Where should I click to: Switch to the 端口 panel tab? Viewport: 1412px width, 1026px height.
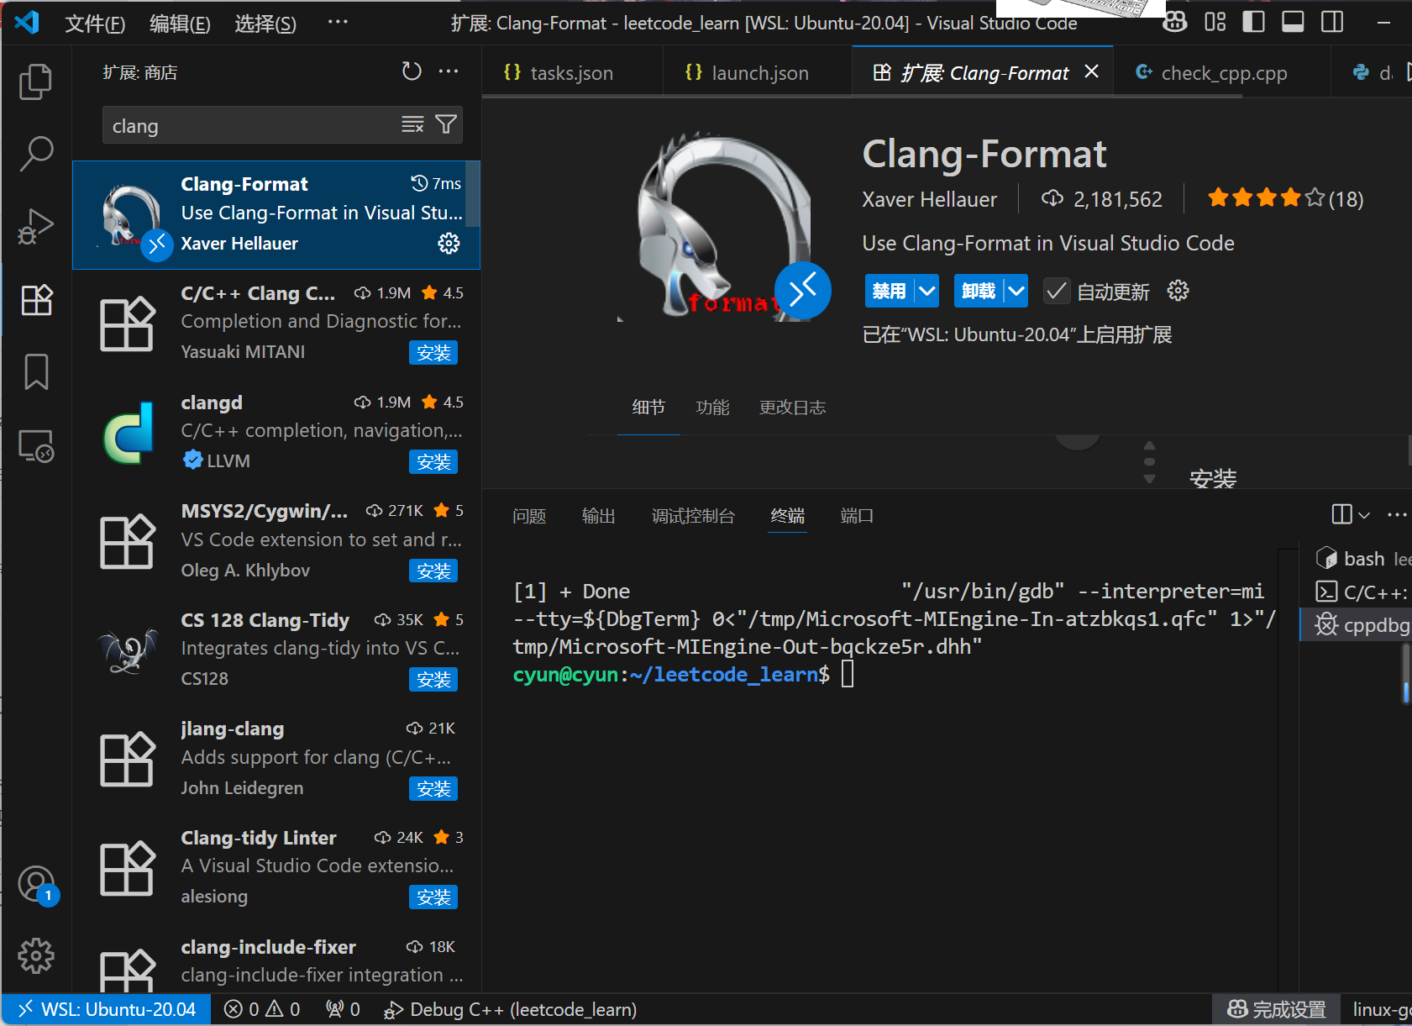[x=857, y=516]
